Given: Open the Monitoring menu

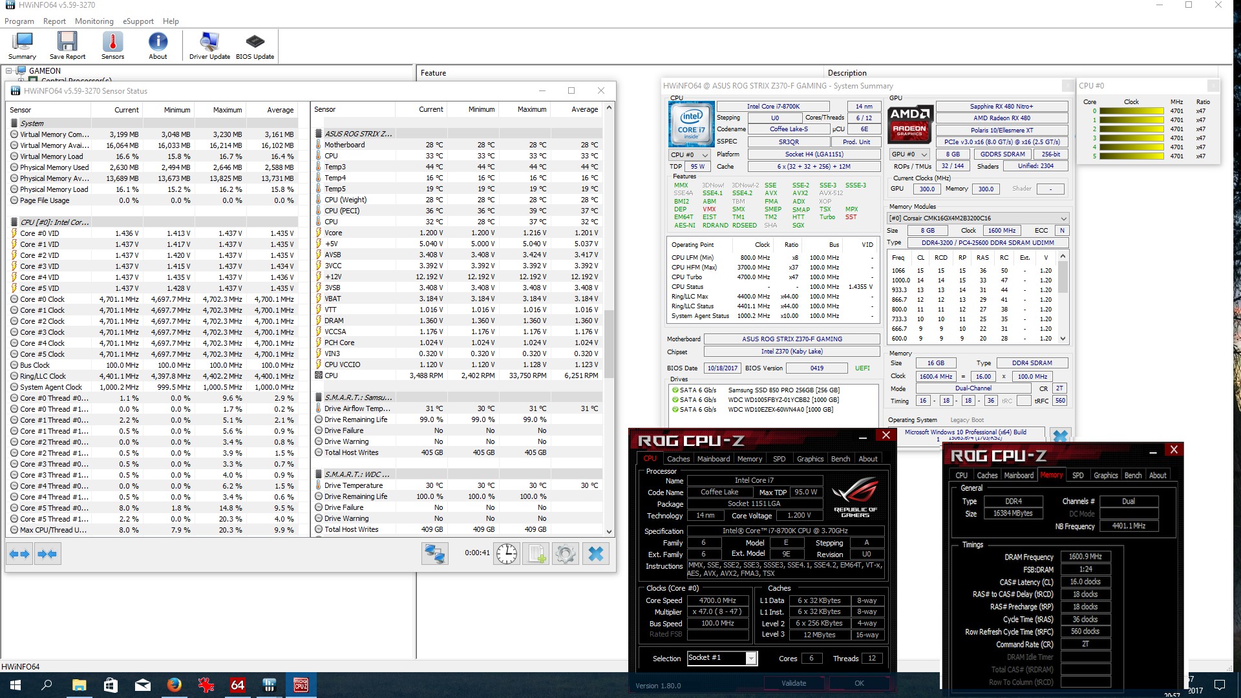Looking at the screenshot, I should click(x=94, y=21).
